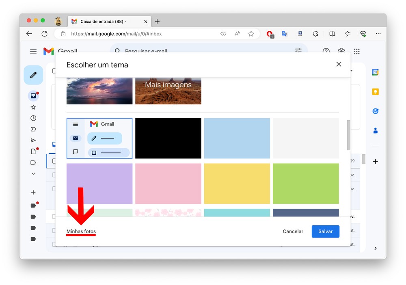
Task: Open Favorites list icon
Action: click(x=348, y=34)
